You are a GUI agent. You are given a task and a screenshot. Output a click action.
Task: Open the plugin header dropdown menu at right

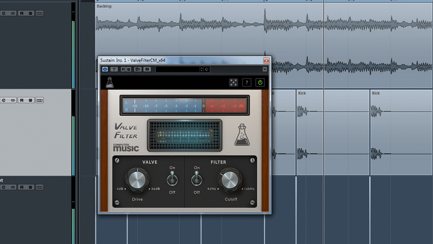(x=264, y=69)
